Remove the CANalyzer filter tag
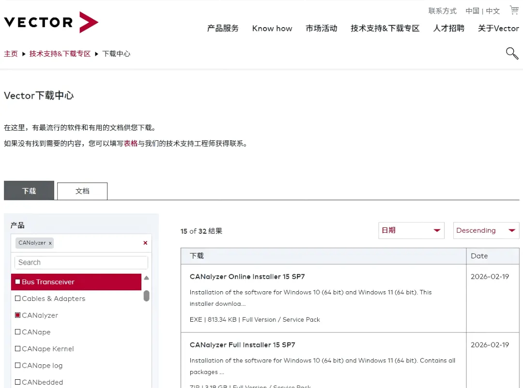Viewport: 523px width, 388px height. 50,243
